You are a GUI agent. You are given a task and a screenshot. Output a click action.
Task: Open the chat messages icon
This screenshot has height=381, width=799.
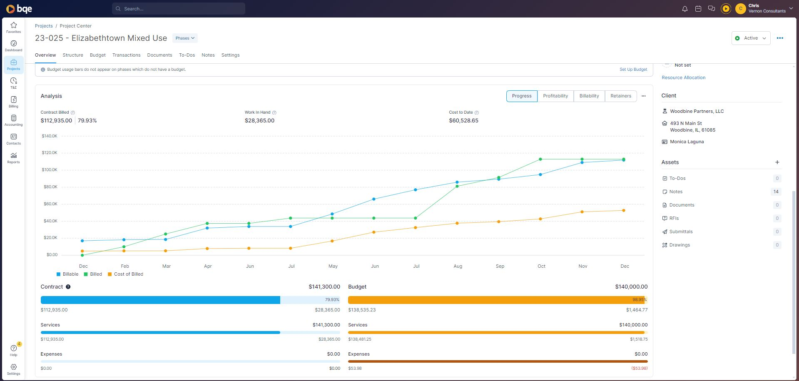point(712,9)
